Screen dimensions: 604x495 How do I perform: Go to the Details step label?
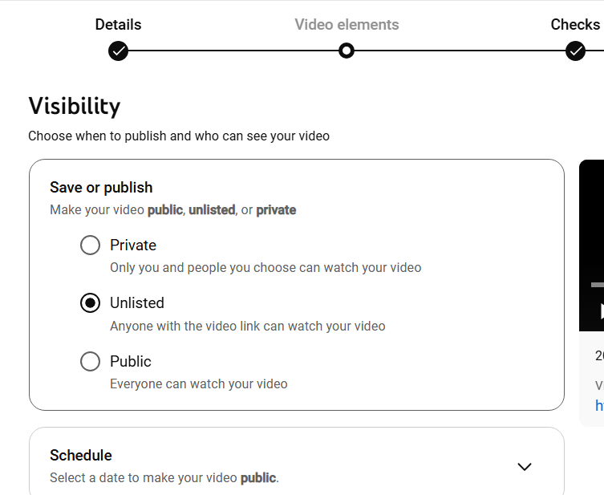(x=118, y=25)
